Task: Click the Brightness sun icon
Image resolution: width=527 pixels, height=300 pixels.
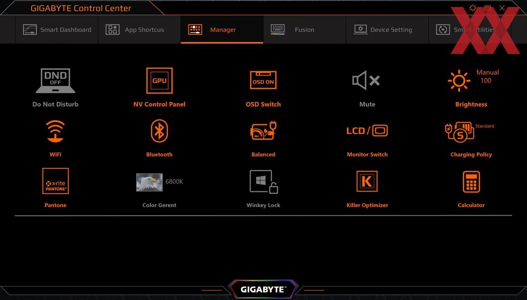Action: click(459, 81)
